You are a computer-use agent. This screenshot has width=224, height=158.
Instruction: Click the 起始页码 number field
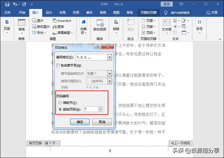(91, 109)
